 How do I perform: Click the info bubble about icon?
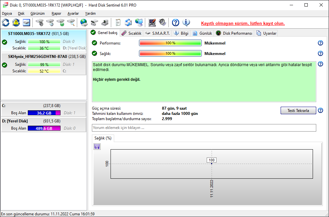click(186, 23)
